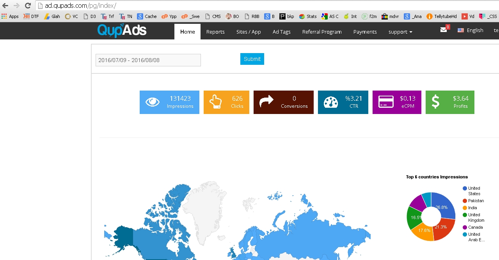The width and height of the screenshot is (499, 260).
Task: Click the Submit button
Action: point(252,59)
